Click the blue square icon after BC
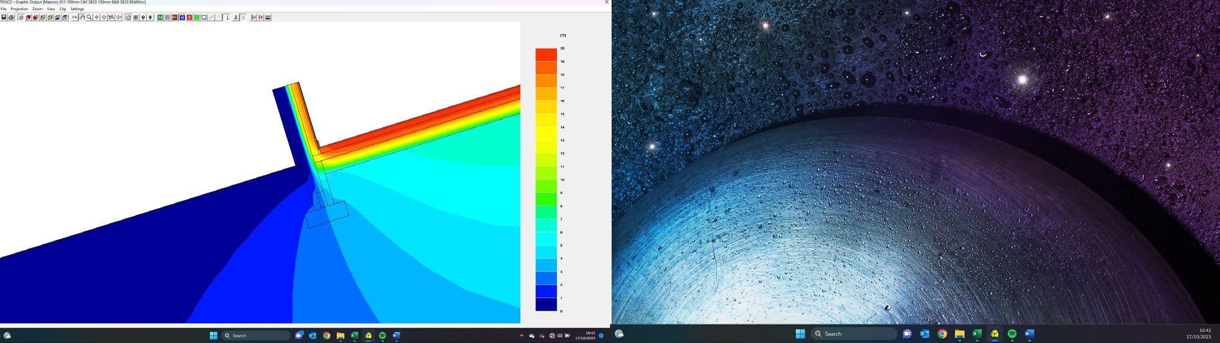Image resolution: width=1220 pixels, height=343 pixels. click(182, 18)
